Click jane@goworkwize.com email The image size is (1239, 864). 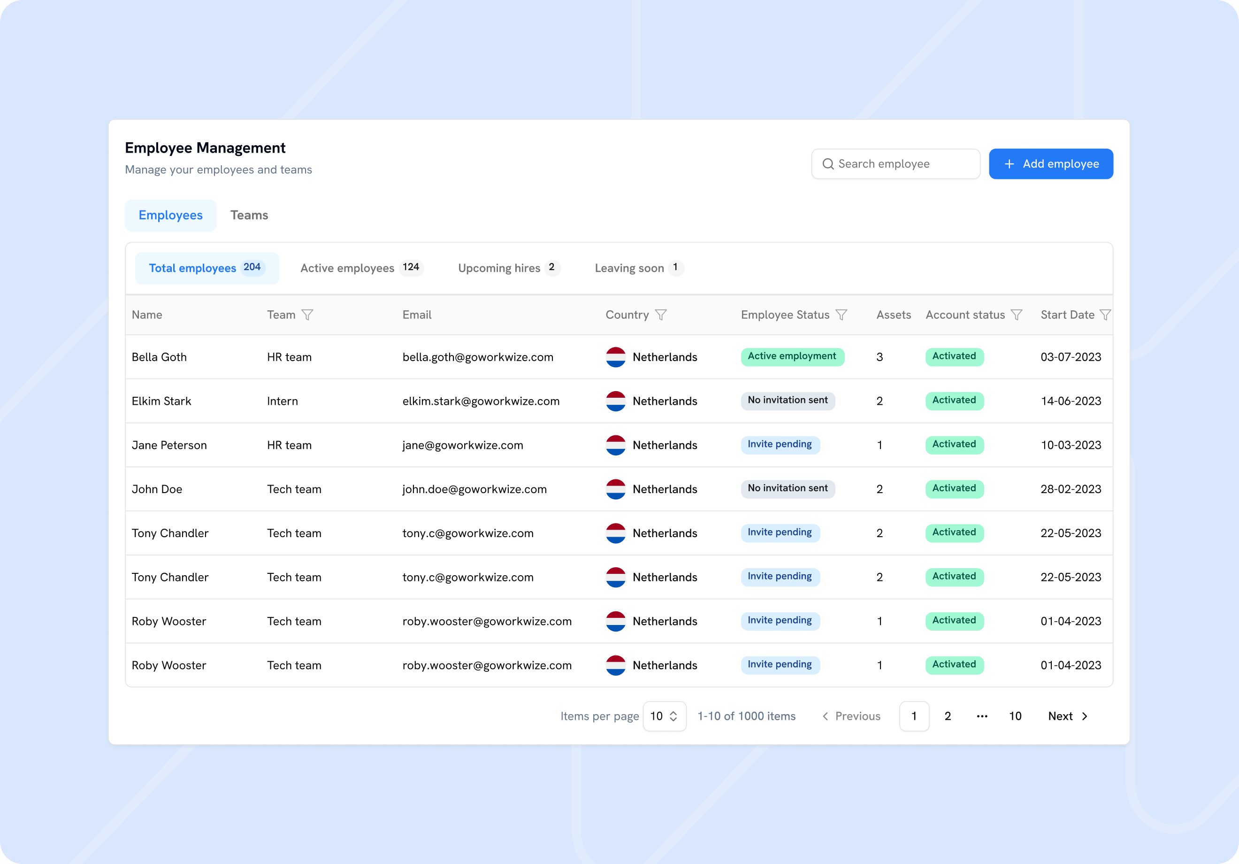(462, 445)
